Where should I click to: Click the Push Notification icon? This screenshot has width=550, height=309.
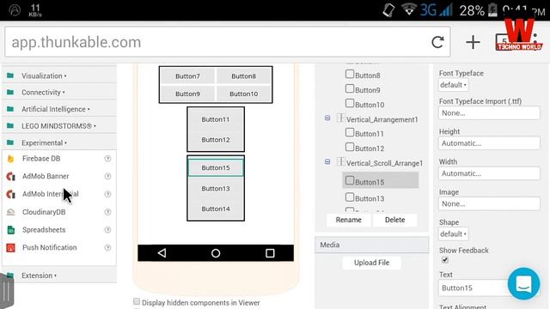(11, 248)
